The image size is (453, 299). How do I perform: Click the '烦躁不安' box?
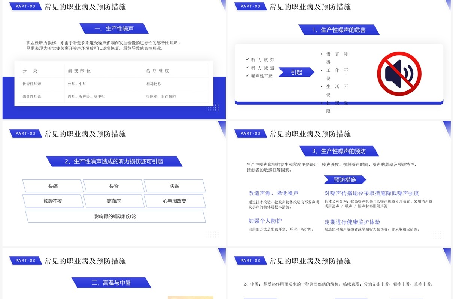(53, 201)
